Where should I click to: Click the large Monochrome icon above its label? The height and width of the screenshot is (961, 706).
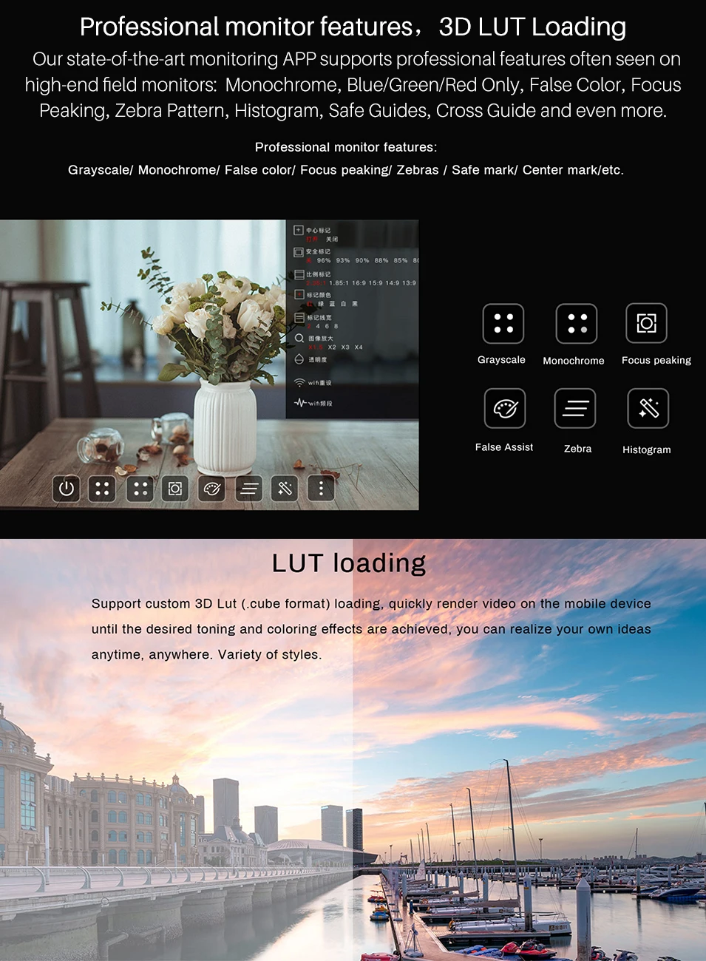577,323
